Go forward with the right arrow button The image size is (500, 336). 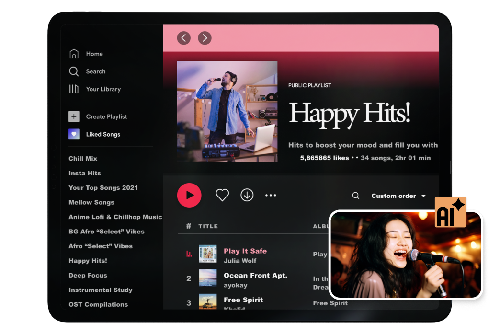tap(205, 38)
